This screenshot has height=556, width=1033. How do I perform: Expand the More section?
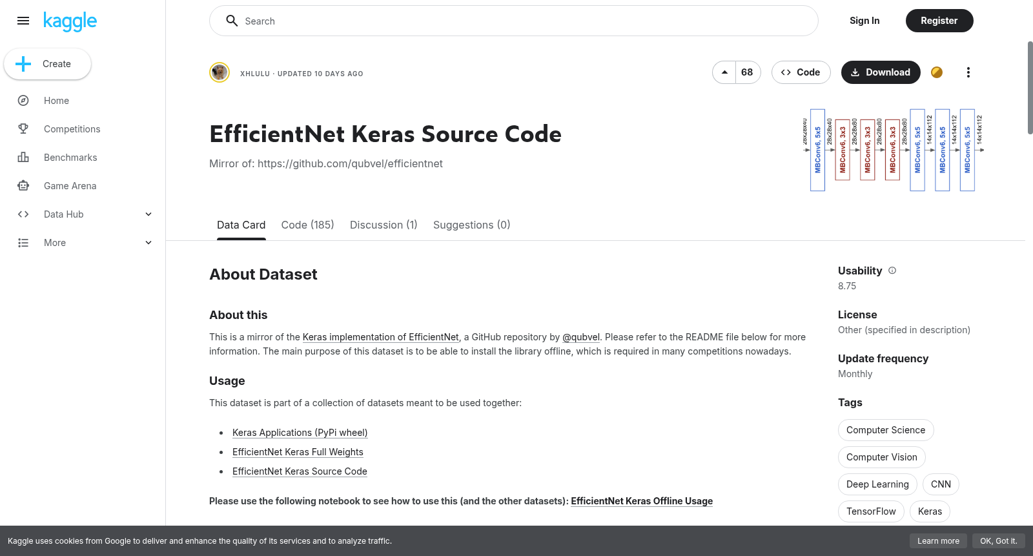[148, 243]
